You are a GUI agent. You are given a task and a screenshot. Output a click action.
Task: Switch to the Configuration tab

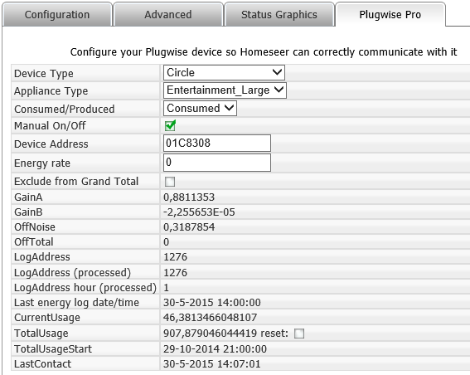click(x=57, y=14)
